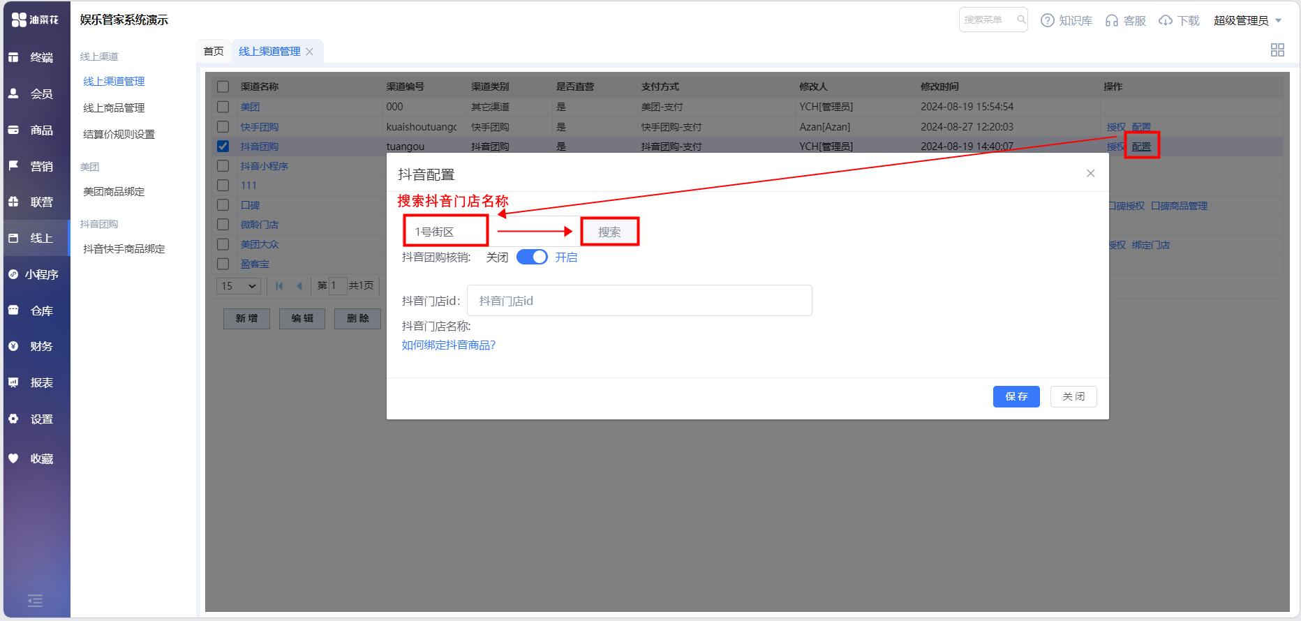Check the 微聆门店 row checkbox
1301x621 pixels.
(x=223, y=224)
